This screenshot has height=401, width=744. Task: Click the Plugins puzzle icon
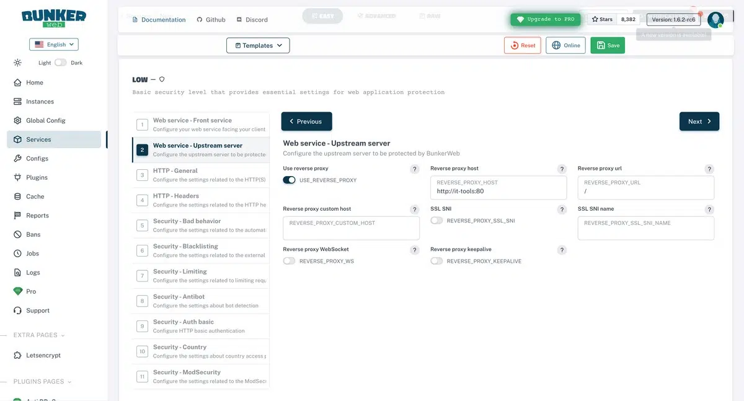(17, 177)
